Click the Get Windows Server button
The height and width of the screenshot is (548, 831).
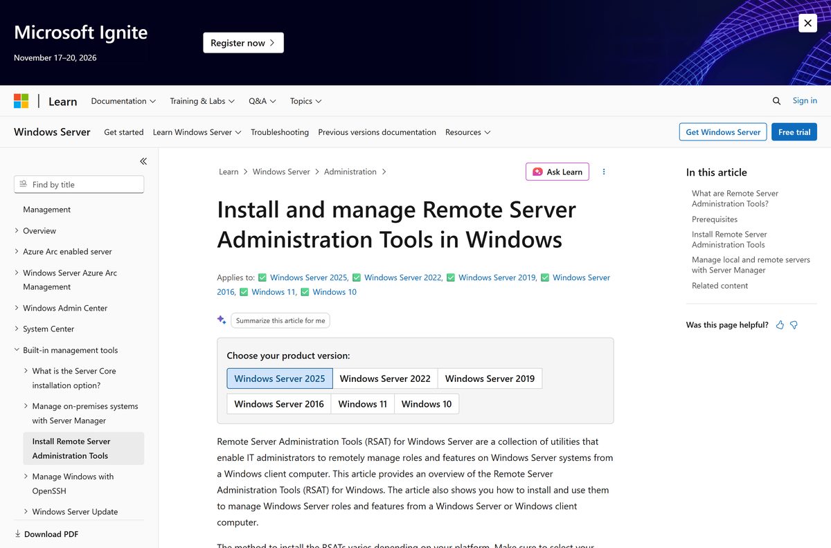723,132
